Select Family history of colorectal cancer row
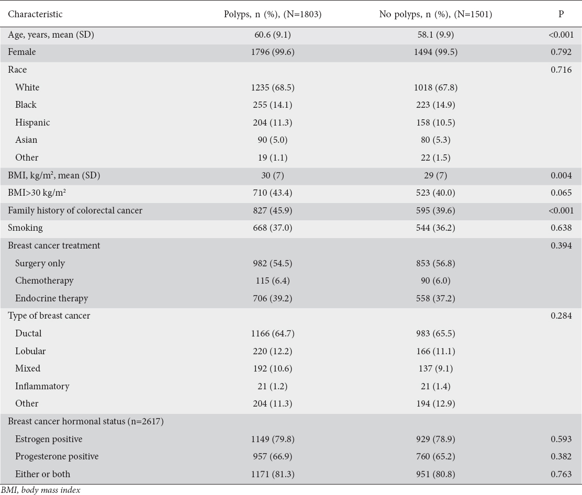 (75, 210)
